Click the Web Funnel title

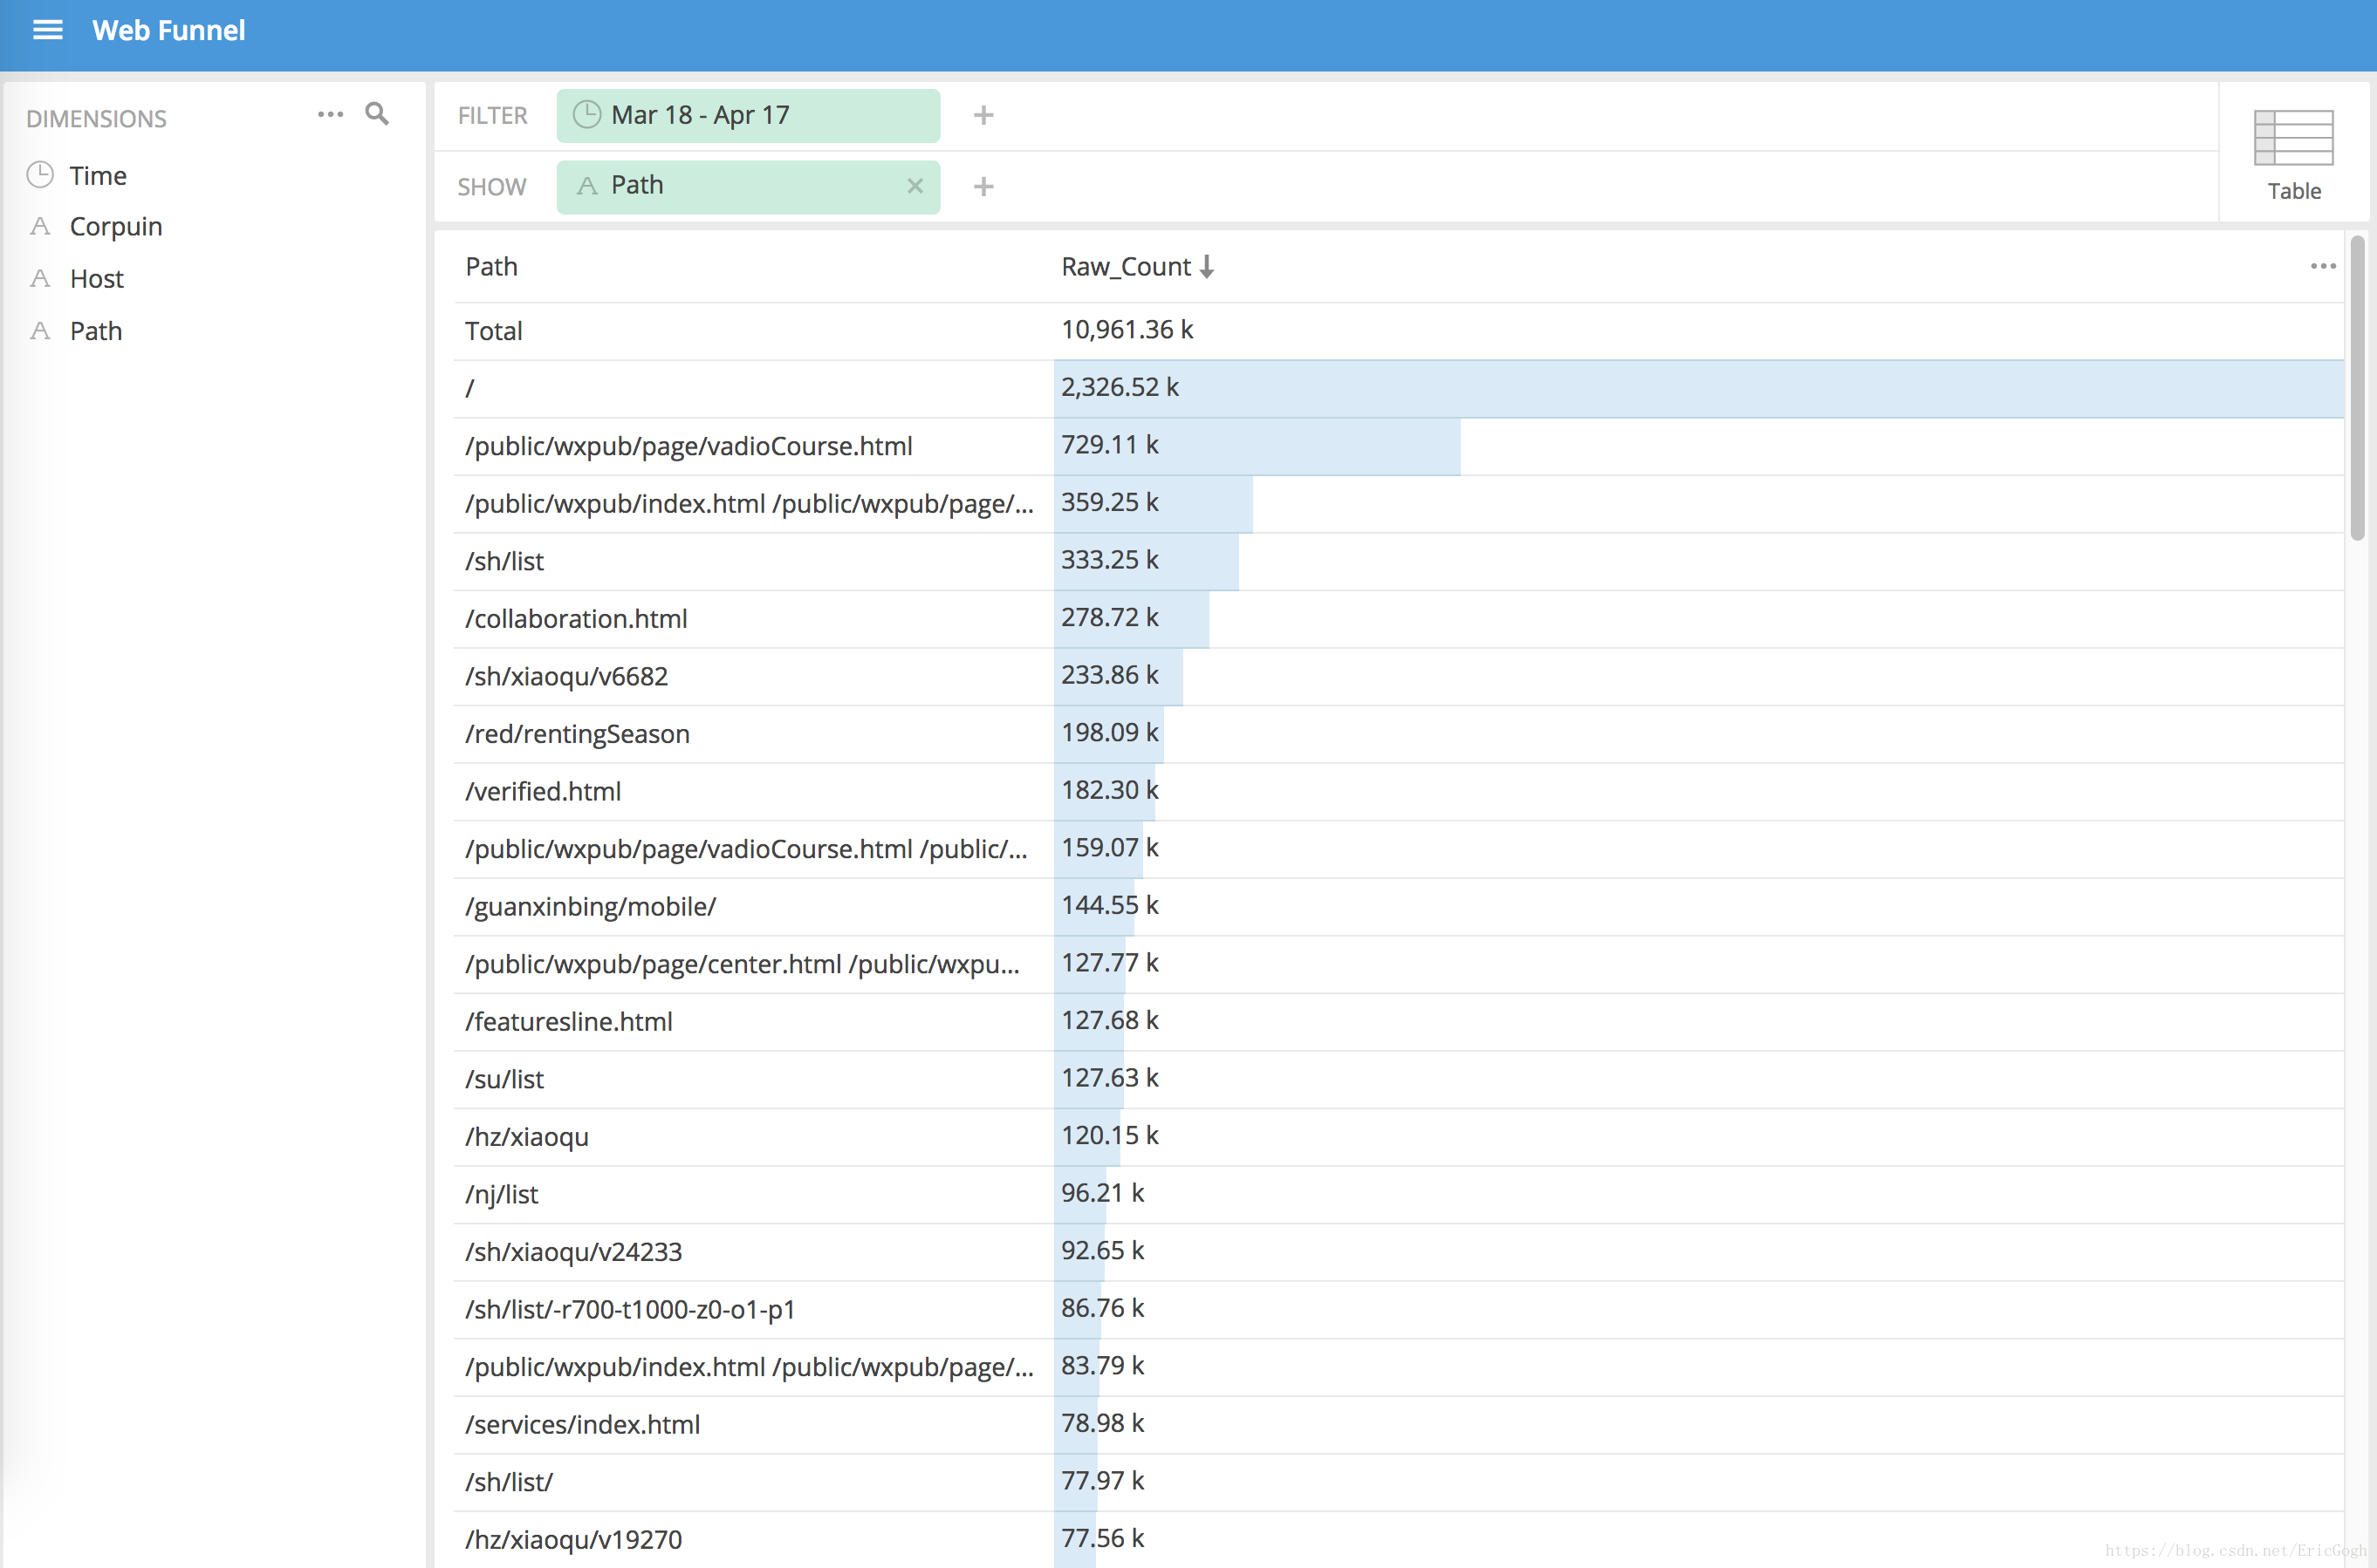coord(168,30)
